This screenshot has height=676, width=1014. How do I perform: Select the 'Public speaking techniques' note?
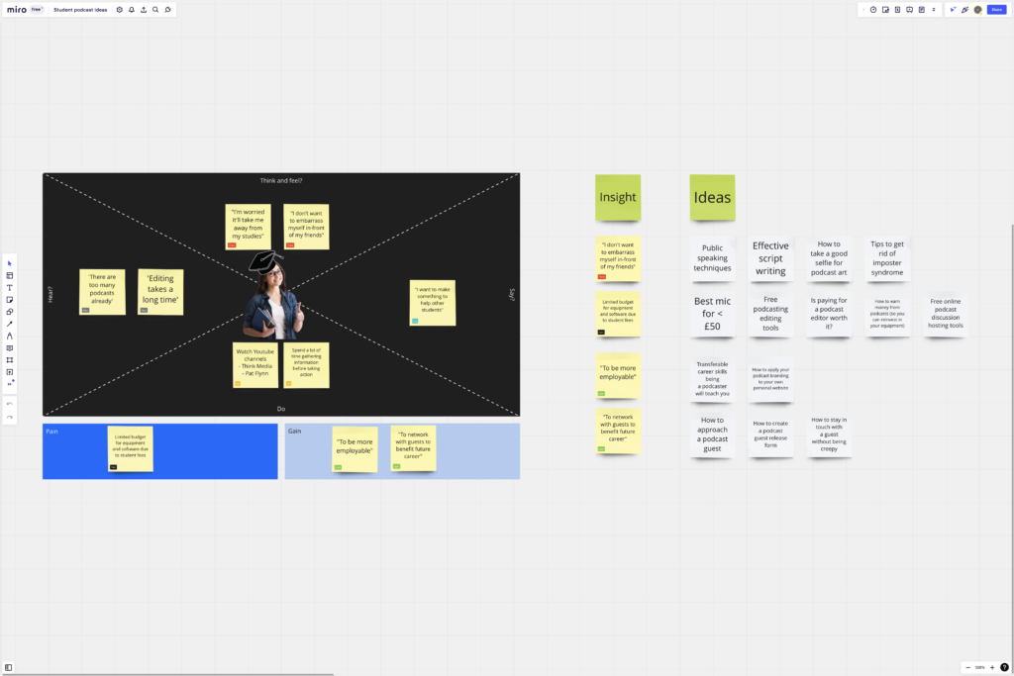[x=712, y=258]
